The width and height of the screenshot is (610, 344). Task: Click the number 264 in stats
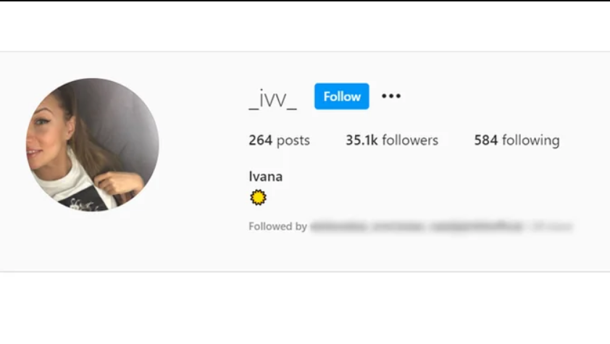click(260, 140)
